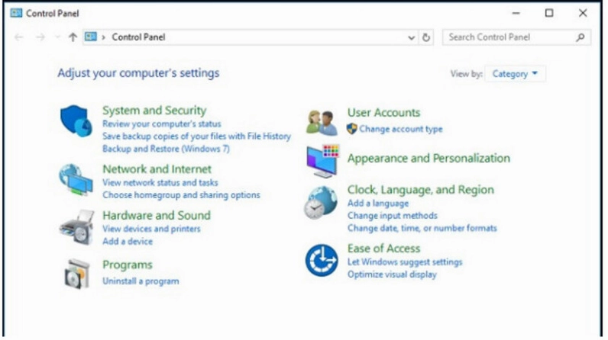
Task: Click the Programs disc box icon
Action: click(76, 274)
